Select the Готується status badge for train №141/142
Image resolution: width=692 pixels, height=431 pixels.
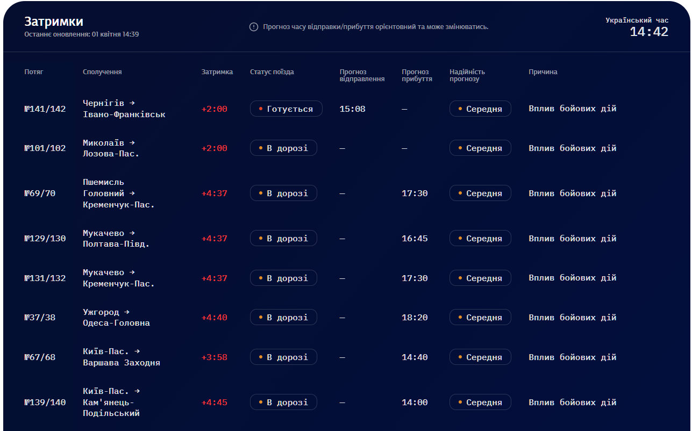pyautogui.click(x=286, y=109)
